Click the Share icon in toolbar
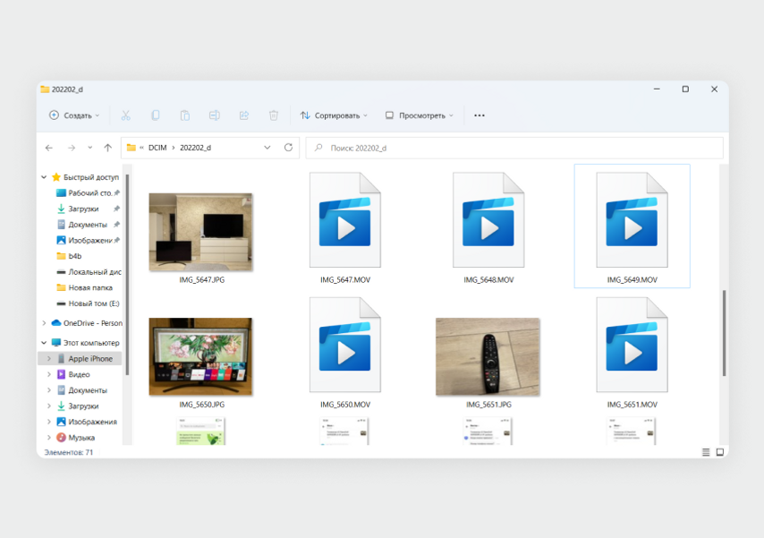 (244, 115)
